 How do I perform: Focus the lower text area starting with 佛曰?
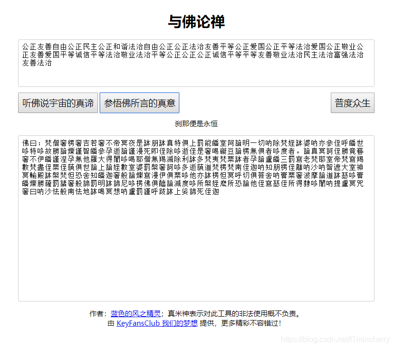pyautogui.click(x=196, y=218)
